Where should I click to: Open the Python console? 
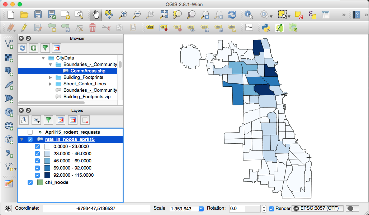tap(266, 28)
